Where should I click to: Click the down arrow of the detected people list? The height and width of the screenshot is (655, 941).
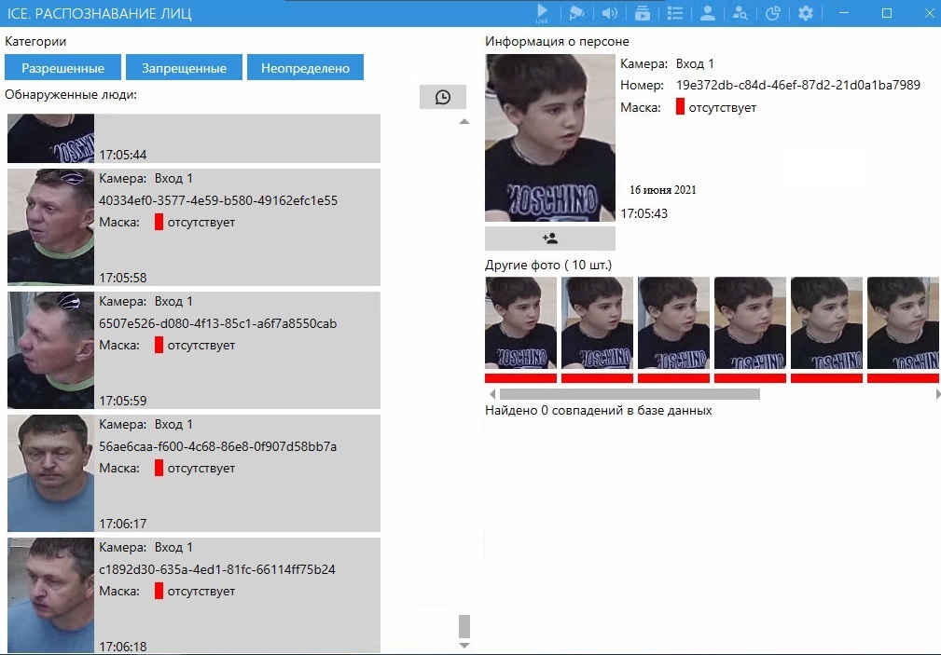point(464,646)
